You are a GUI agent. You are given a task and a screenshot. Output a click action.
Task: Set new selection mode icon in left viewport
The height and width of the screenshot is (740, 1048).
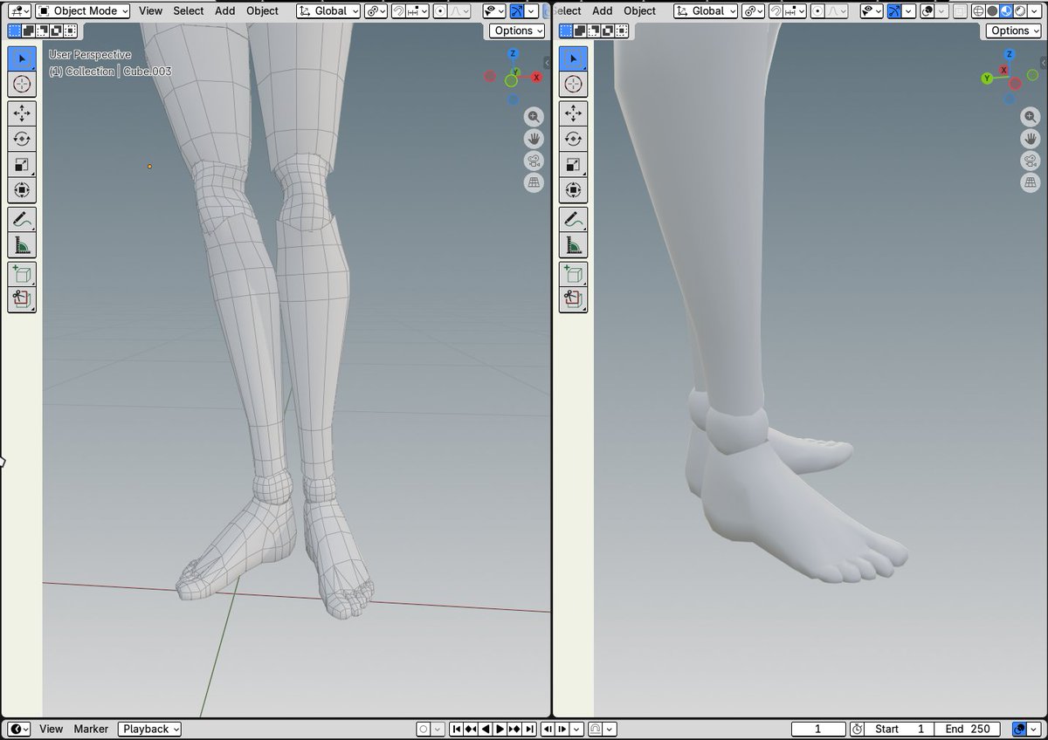[x=15, y=31]
